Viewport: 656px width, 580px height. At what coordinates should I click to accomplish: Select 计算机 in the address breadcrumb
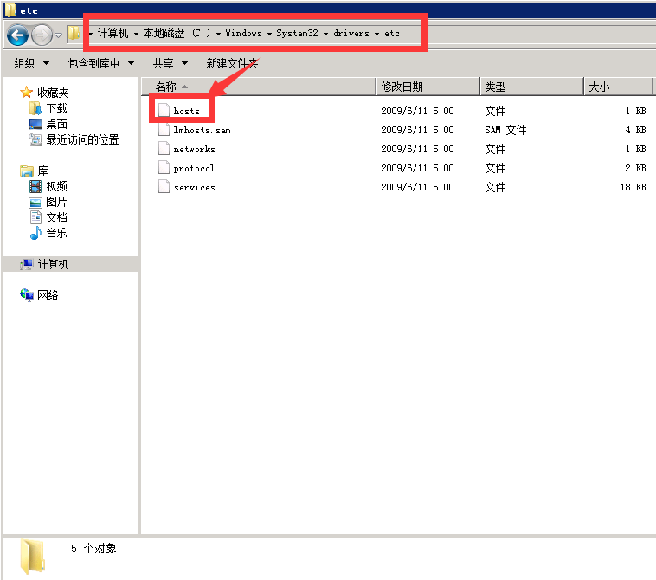pos(113,33)
